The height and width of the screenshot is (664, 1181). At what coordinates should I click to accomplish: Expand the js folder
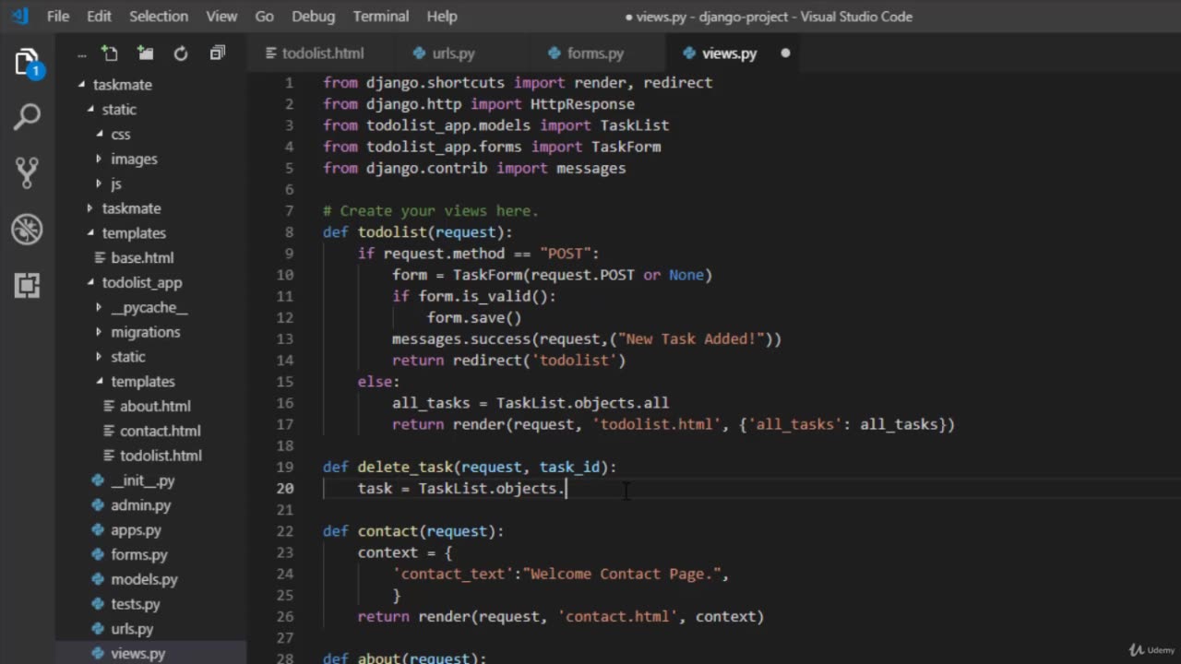pos(100,184)
